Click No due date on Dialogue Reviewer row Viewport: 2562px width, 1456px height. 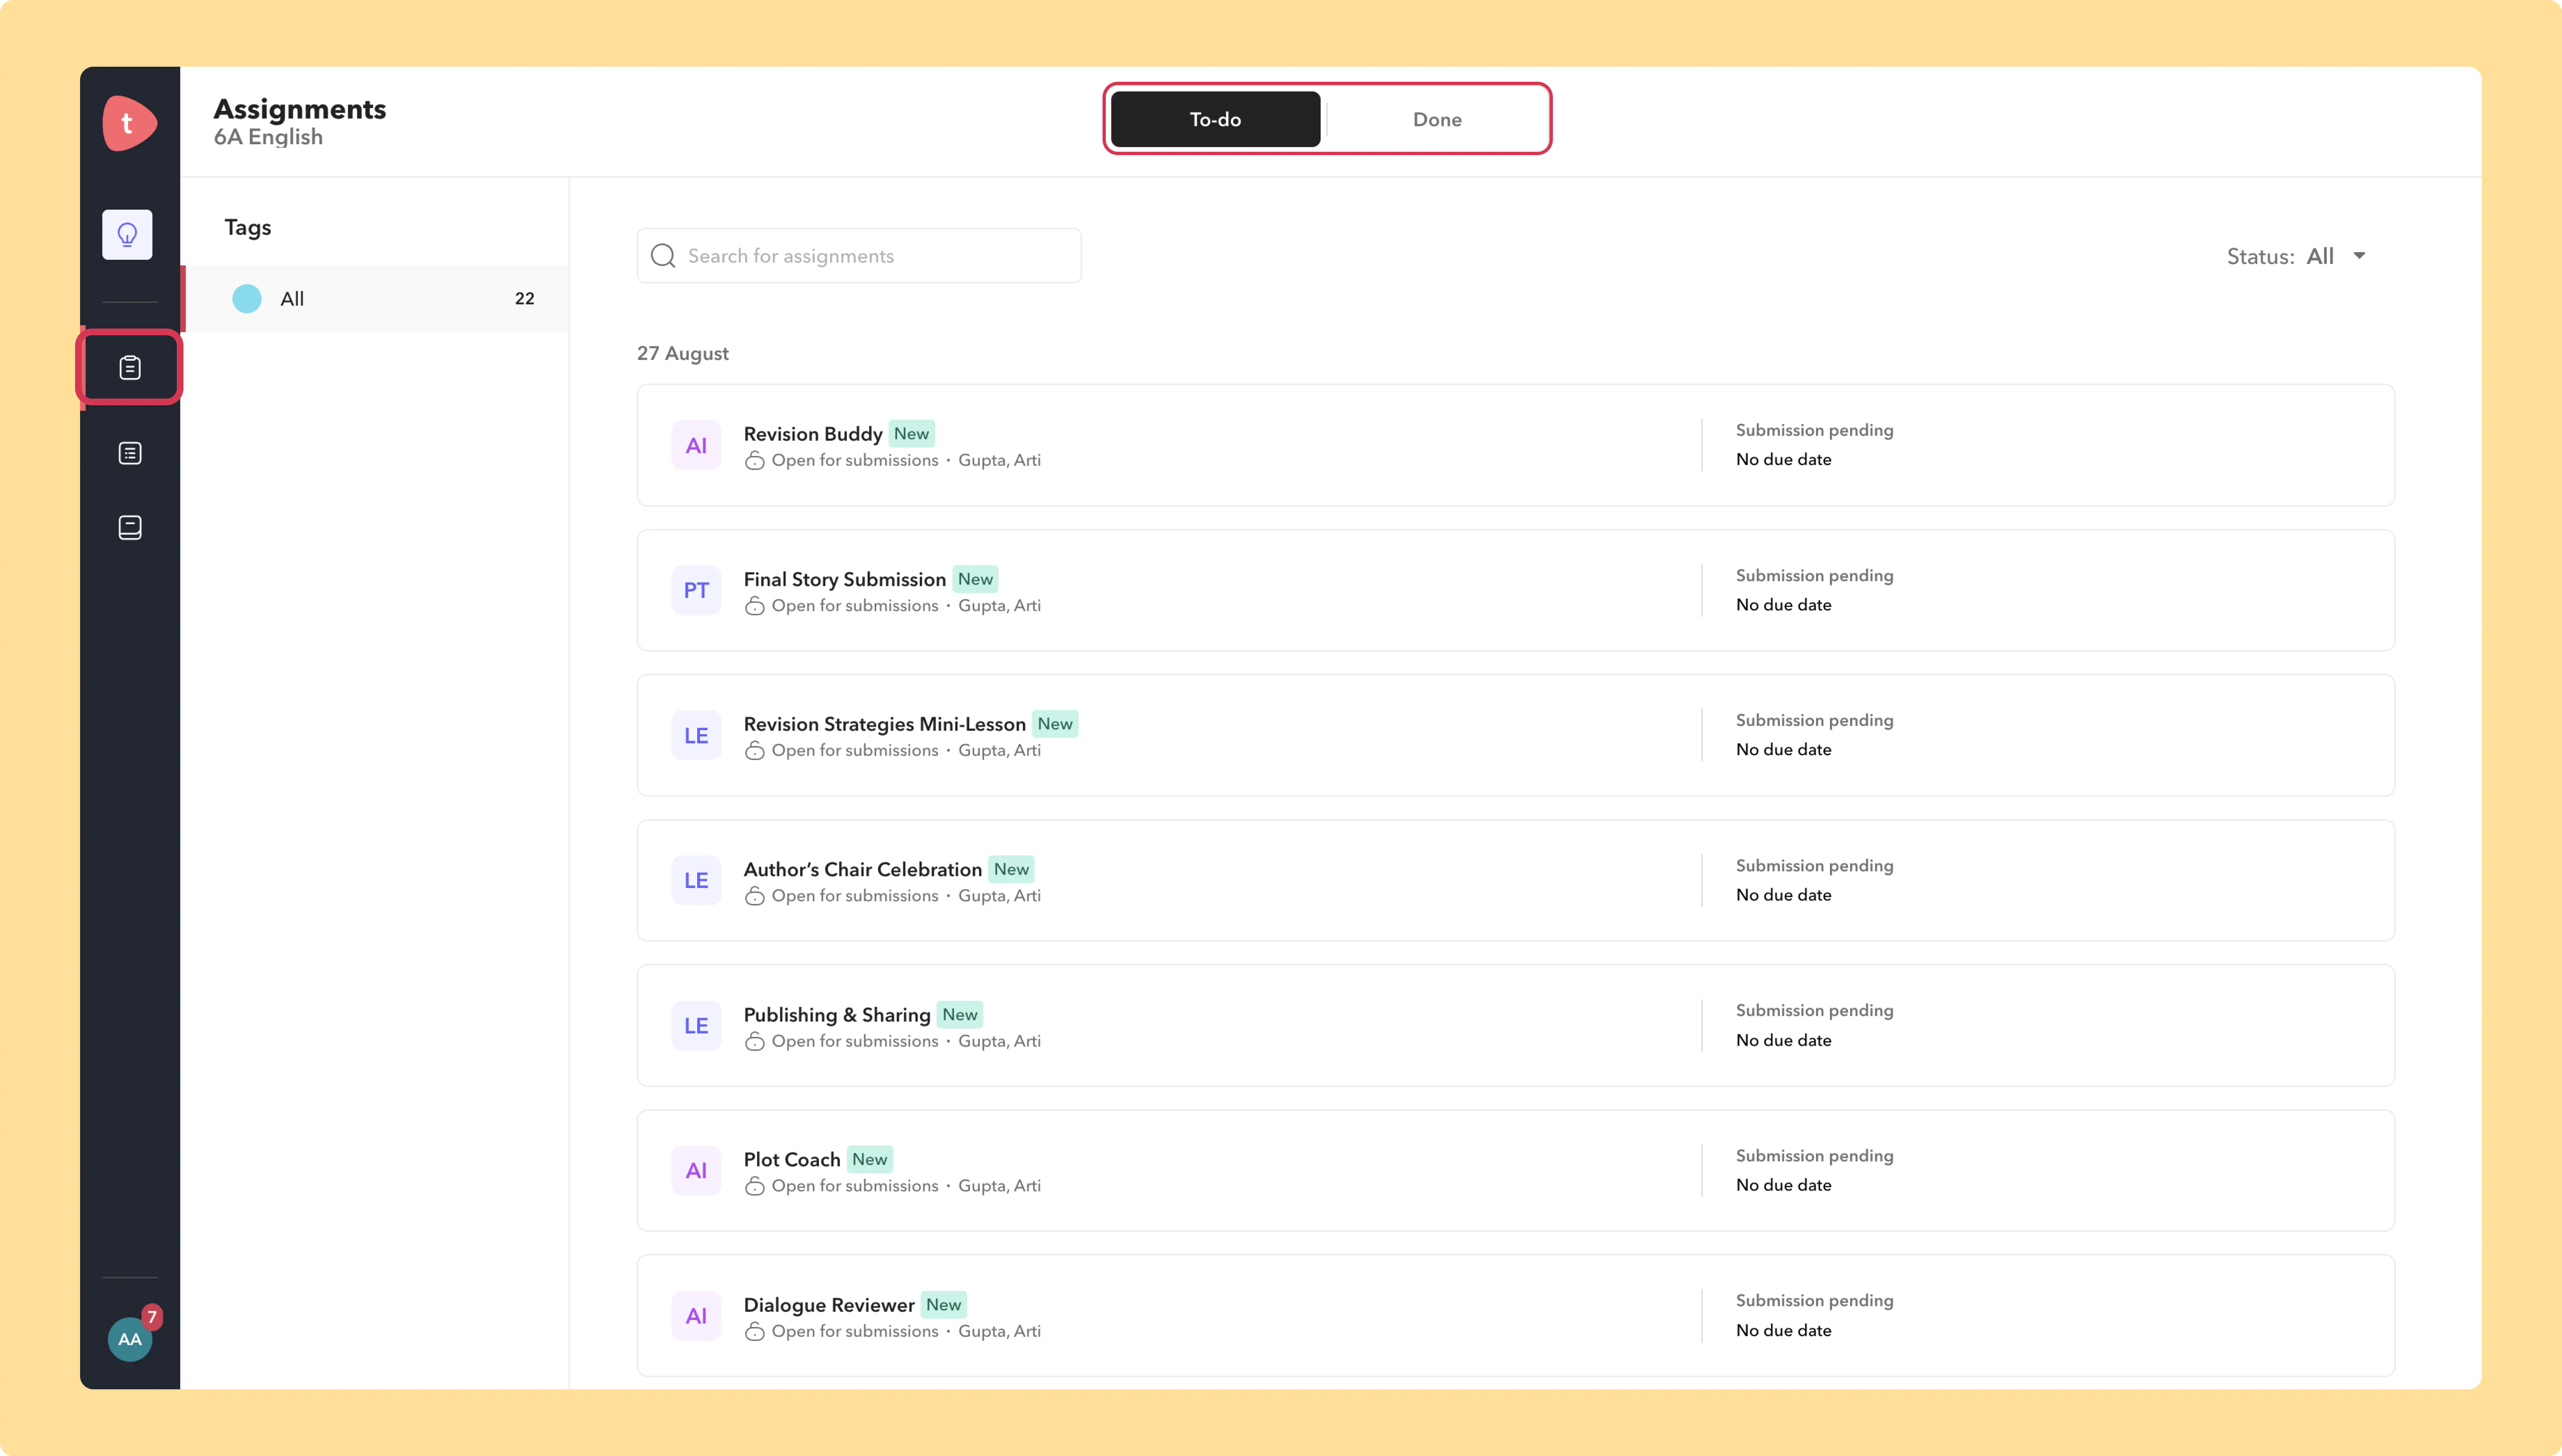tap(1783, 1330)
